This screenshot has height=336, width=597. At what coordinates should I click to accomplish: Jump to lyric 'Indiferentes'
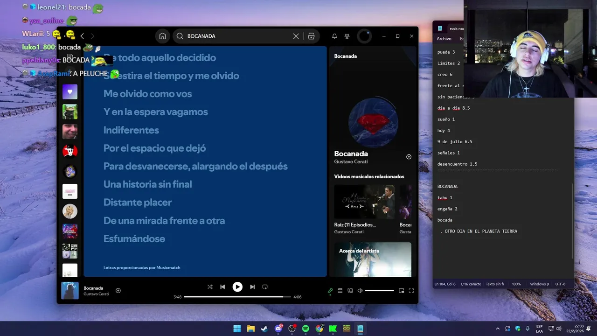click(131, 130)
